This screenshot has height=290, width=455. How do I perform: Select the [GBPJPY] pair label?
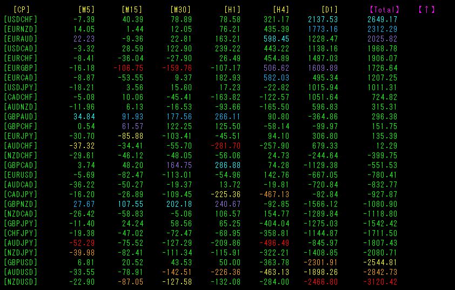click(21, 223)
